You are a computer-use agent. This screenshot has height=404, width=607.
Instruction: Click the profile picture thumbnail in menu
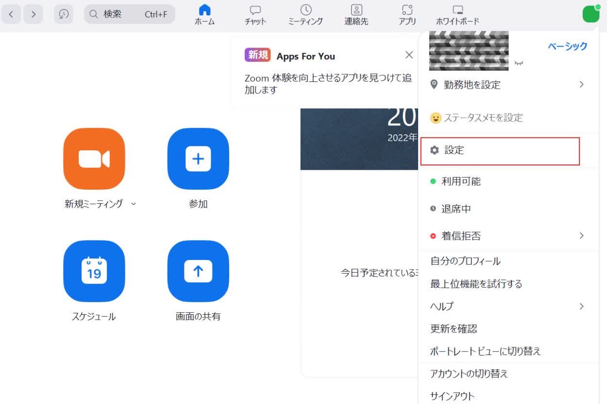(469, 50)
